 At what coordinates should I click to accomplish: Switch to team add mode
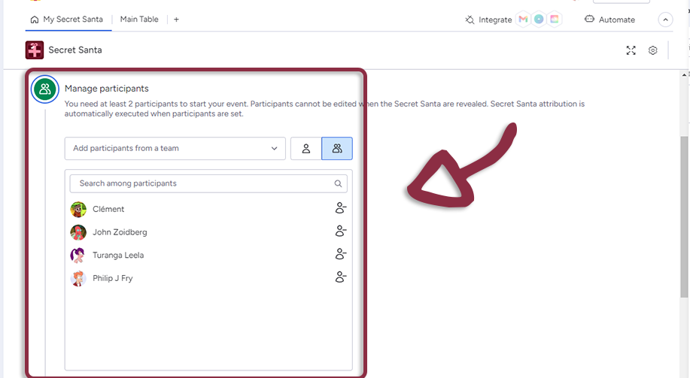(x=337, y=149)
